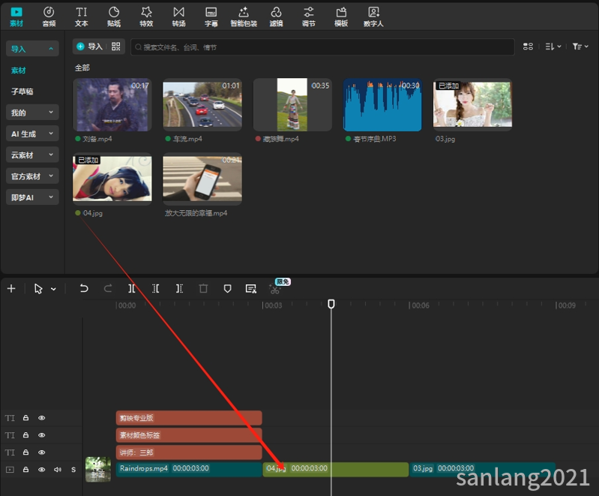Expand the AI 生成 sidebar section
The height and width of the screenshot is (496, 599).
[32, 134]
